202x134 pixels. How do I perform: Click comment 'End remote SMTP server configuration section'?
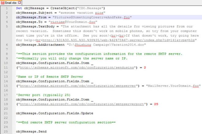[66, 122]
